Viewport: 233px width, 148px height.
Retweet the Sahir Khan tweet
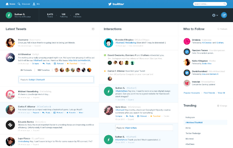[142, 116]
